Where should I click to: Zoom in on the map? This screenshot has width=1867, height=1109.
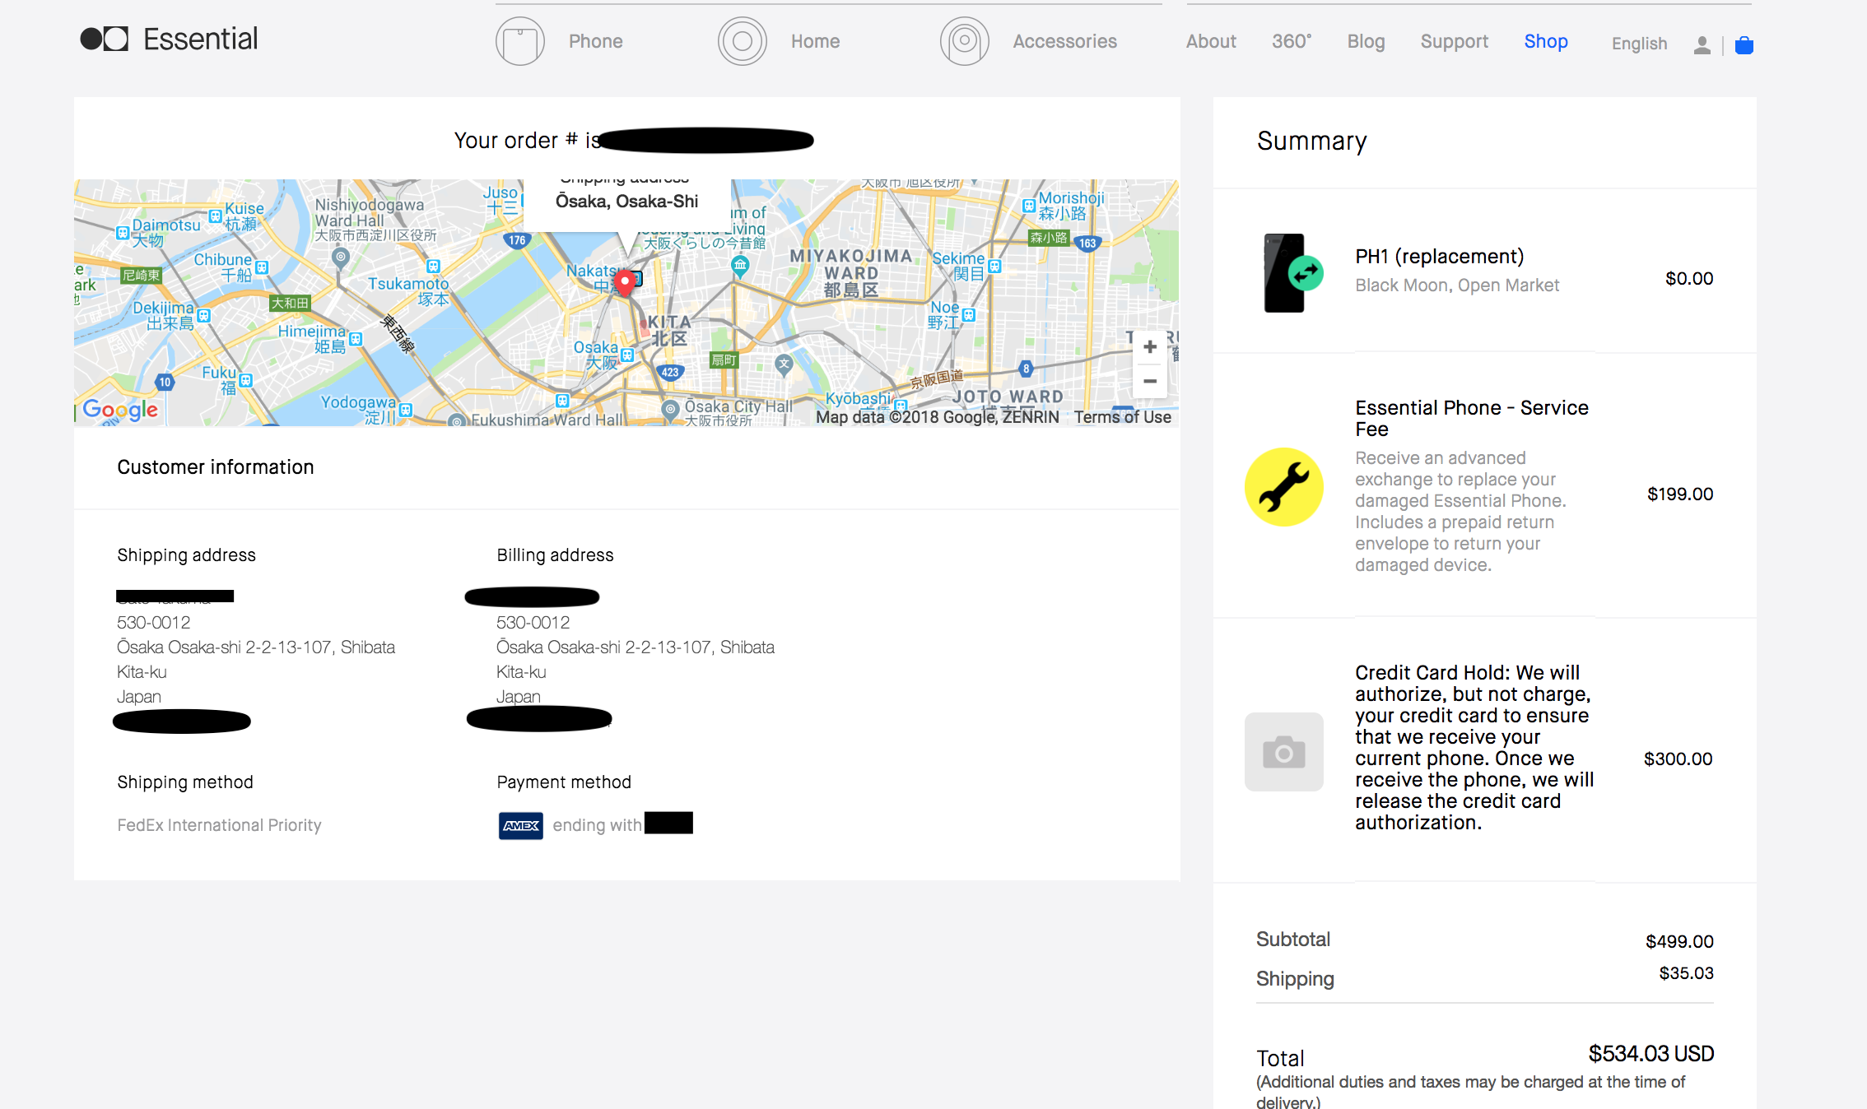coord(1150,347)
